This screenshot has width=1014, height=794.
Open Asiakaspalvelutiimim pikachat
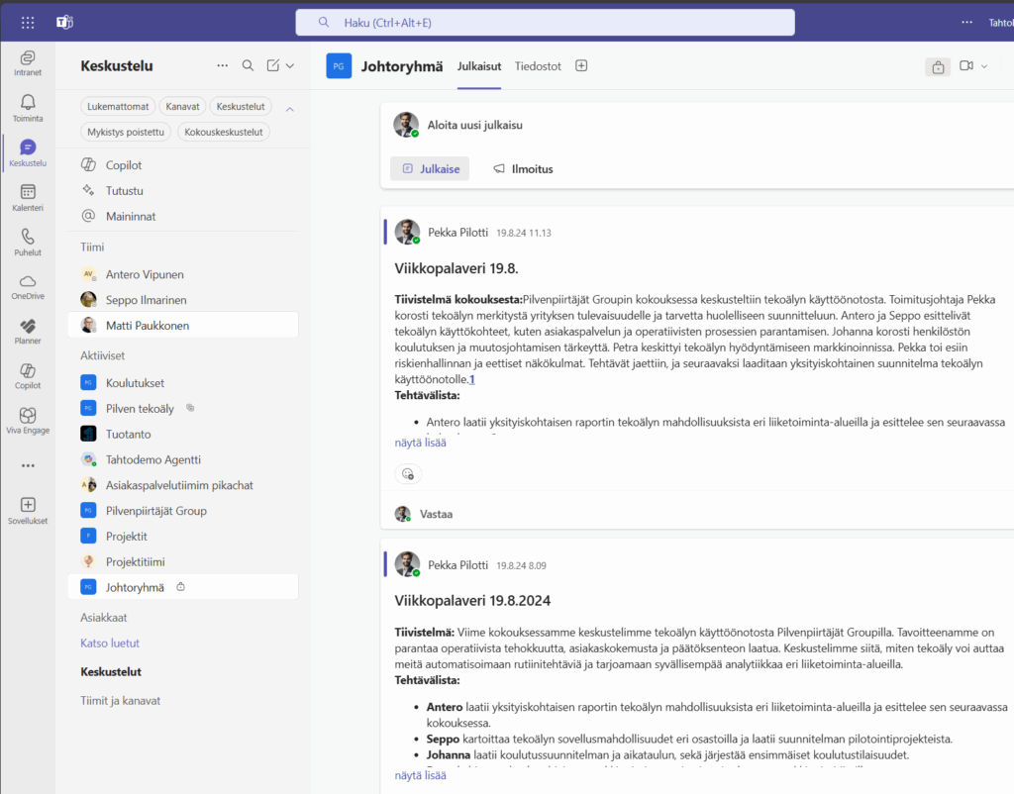183,485
